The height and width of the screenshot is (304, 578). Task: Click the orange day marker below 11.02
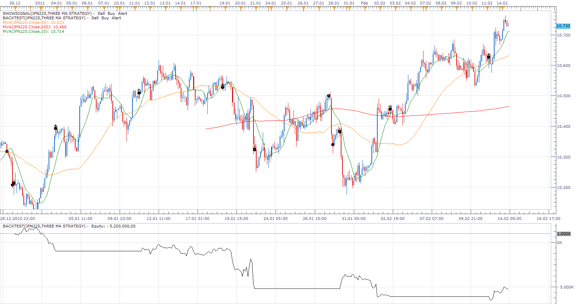coord(487,8)
